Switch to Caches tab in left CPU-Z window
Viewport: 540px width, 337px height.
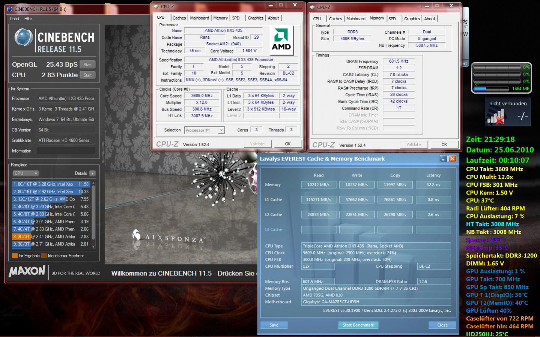179,18
